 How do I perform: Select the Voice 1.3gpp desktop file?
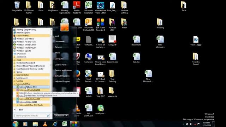[x=196, y=41]
